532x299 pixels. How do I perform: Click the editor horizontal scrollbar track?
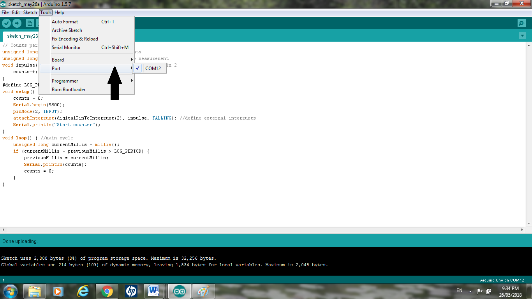click(x=263, y=230)
